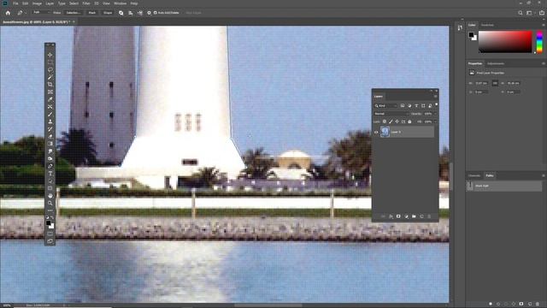Toggle type layer filter in Layers
The width and height of the screenshot is (547, 308).
416,105
